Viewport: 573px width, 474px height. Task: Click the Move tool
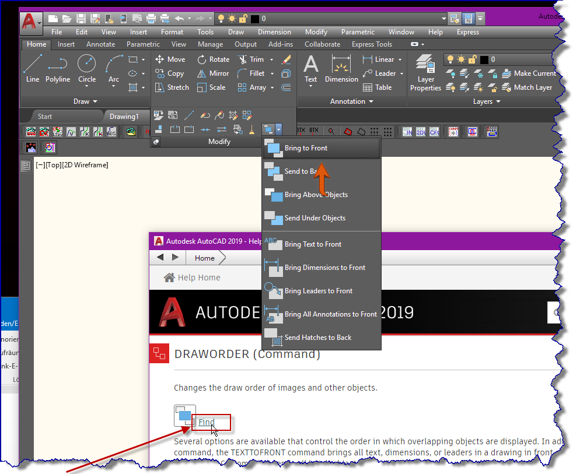[170, 59]
